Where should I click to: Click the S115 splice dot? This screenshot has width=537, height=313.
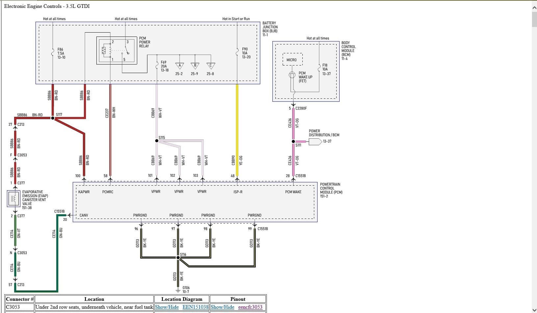[x=157, y=141]
